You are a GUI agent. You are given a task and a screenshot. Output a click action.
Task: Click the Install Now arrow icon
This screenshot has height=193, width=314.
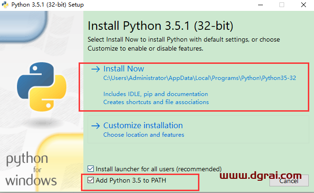(x=96, y=69)
